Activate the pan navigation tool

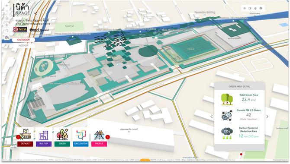tap(7, 25)
